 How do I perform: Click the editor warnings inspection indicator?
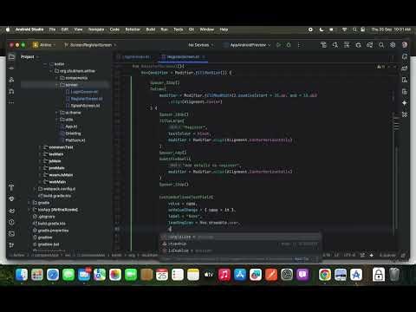380,67
